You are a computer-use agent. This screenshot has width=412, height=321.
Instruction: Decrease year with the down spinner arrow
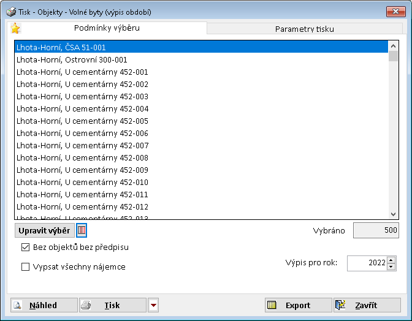tap(391, 266)
